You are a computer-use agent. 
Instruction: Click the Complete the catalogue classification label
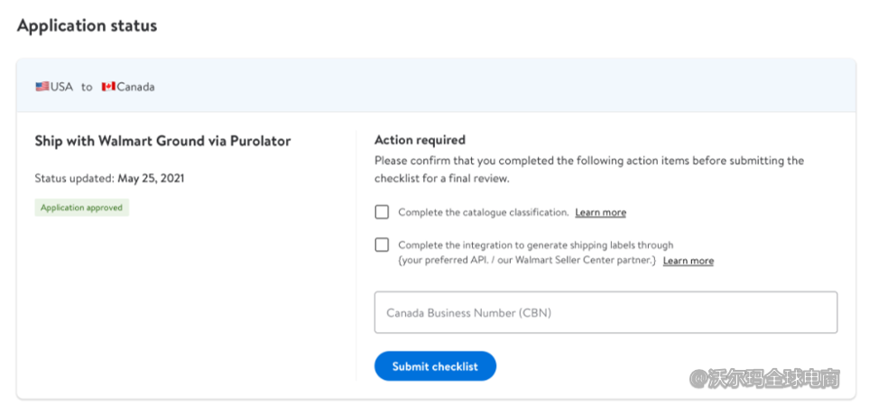(x=483, y=213)
